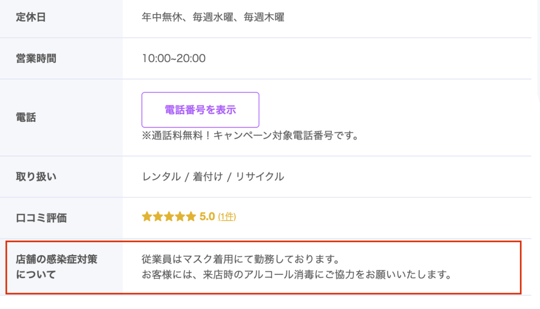The width and height of the screenshot is (540, 309).
Task: Click the 5.0 rating score
Action: click(207, 216)
